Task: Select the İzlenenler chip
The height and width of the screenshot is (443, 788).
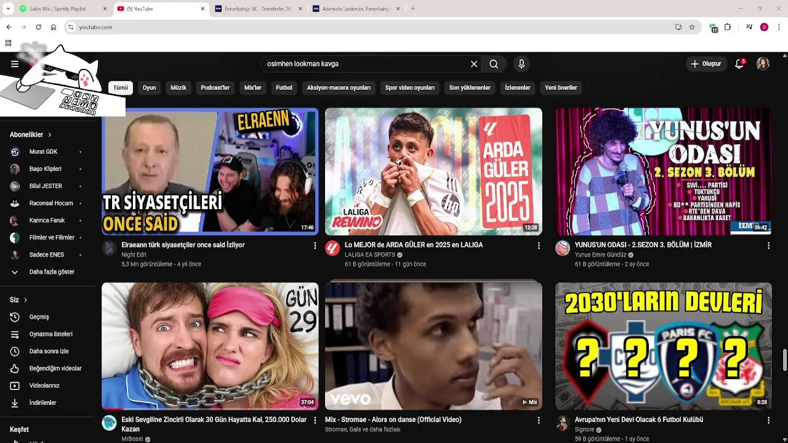Action: (518, 88)
